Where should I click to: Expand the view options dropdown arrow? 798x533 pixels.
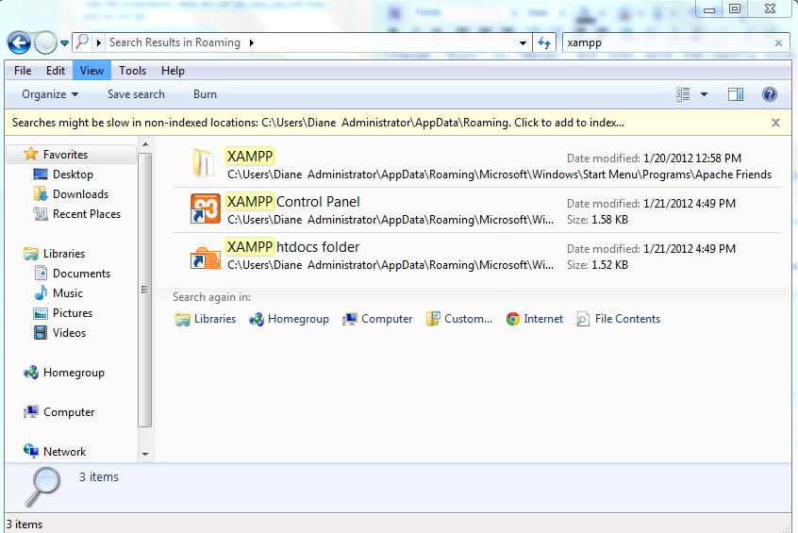704,94
